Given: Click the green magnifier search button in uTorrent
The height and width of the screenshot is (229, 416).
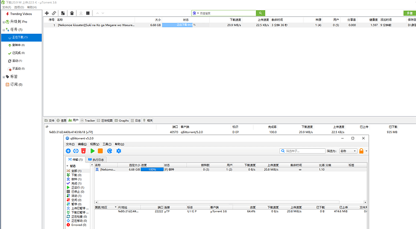Looking at the screenshot, I should tap(260, 13).
